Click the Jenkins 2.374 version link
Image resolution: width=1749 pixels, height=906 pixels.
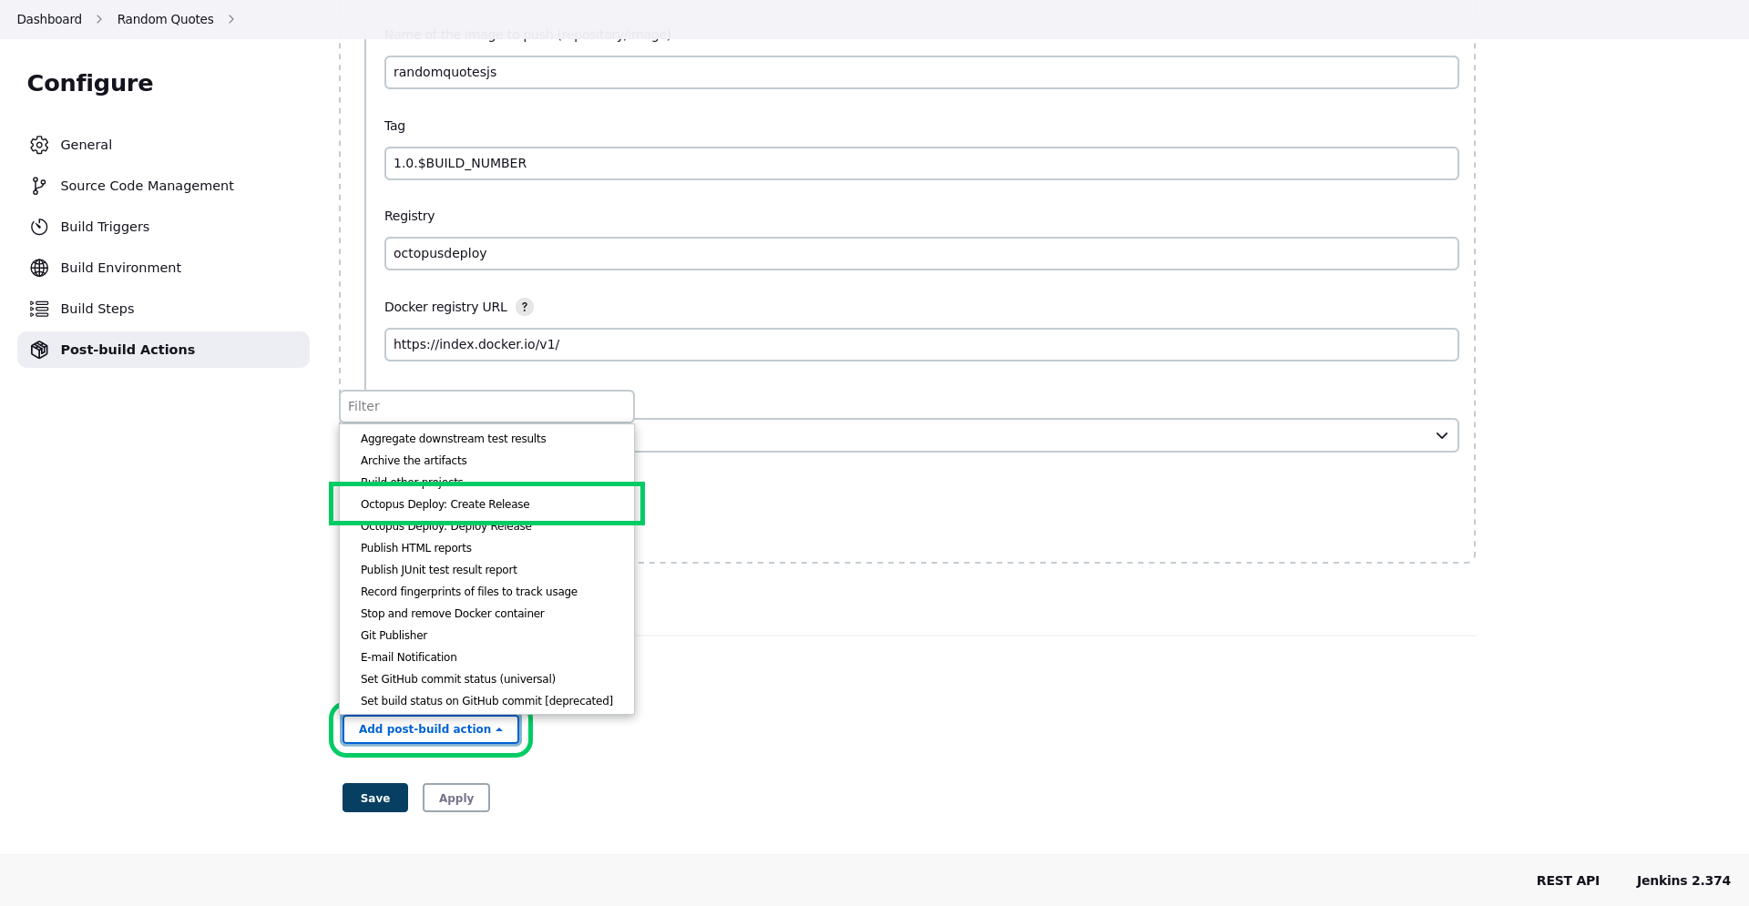pos(1683,881)
